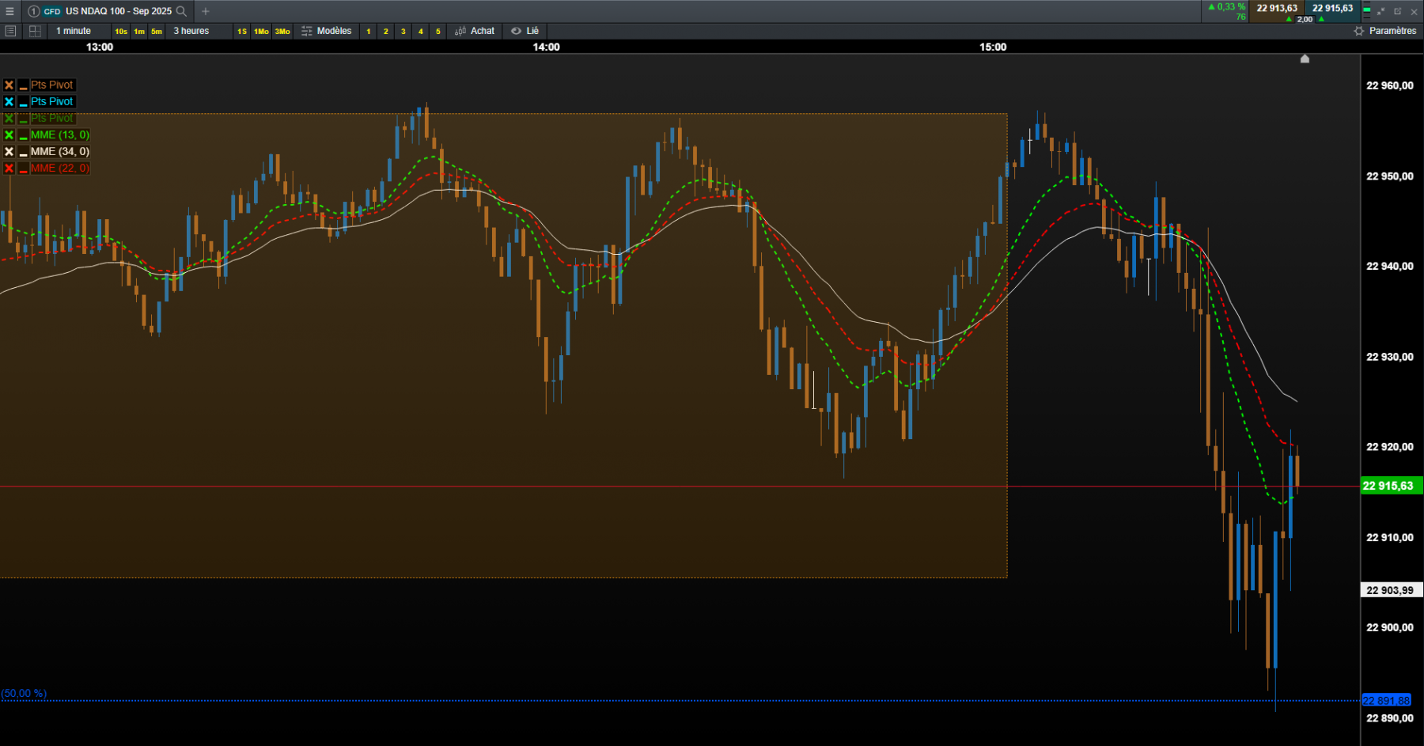This screenshot has height=746, width=1424.
Task: Open the grid layout icon
Action: [35, 31]
